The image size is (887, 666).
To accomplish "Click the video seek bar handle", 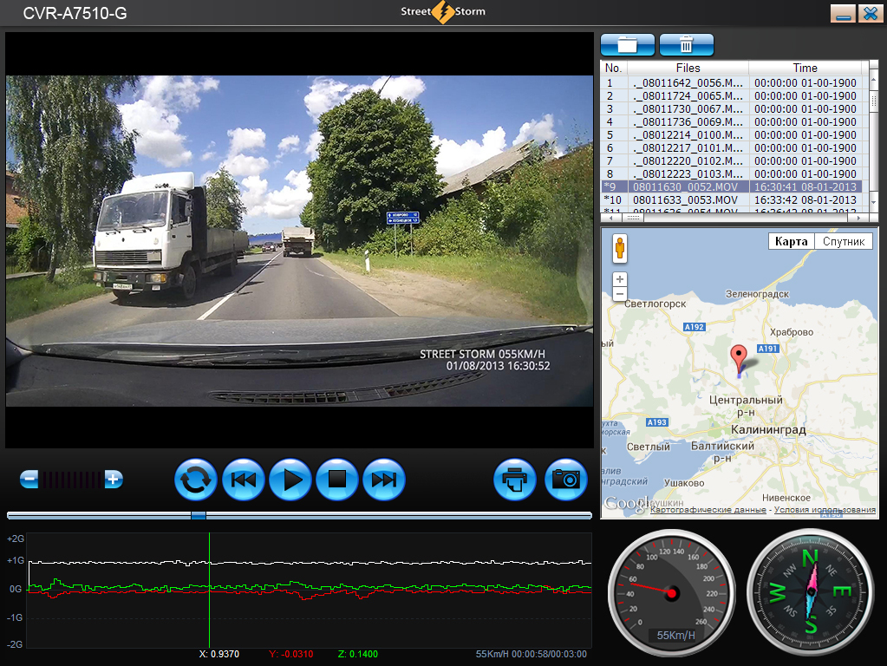I will [198, 515].
